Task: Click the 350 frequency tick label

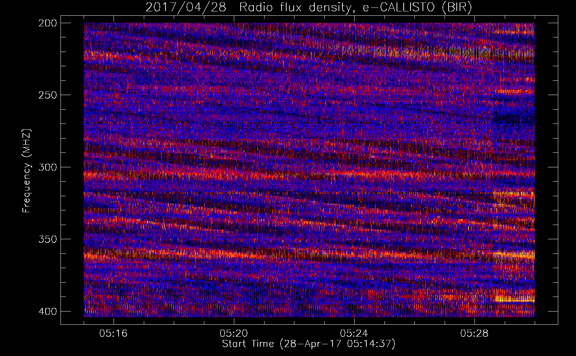Action: pyautogui.click(x=47, y=239)
